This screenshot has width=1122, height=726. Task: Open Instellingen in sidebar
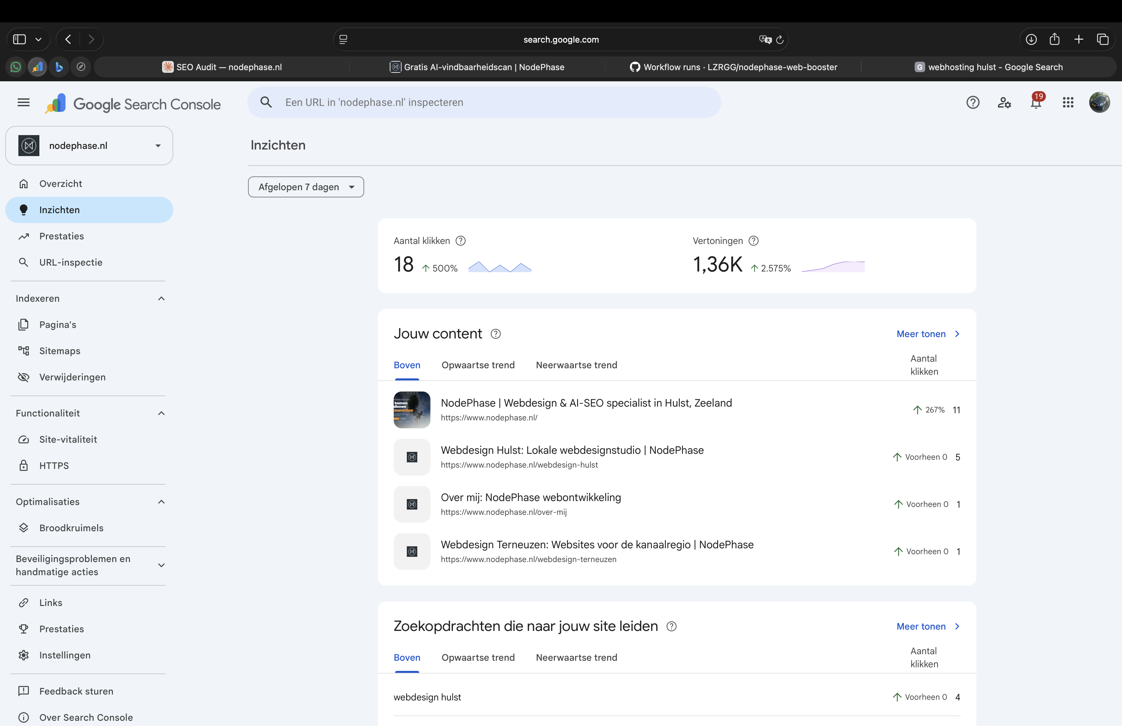[x=89, y=655]
